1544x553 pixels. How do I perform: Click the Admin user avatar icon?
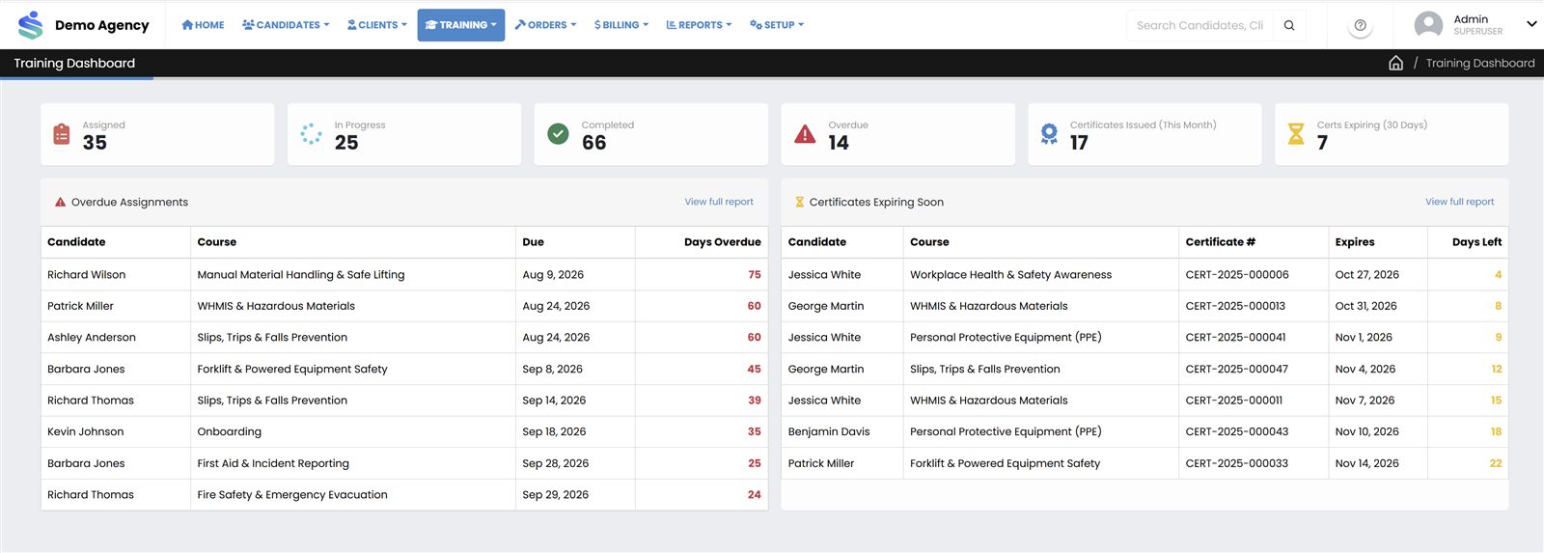(1428, 25)
